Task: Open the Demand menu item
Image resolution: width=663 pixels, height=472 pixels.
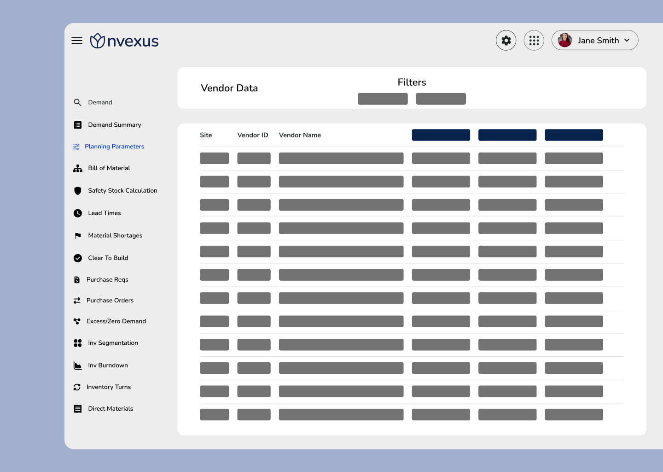Action: (100, 102)
